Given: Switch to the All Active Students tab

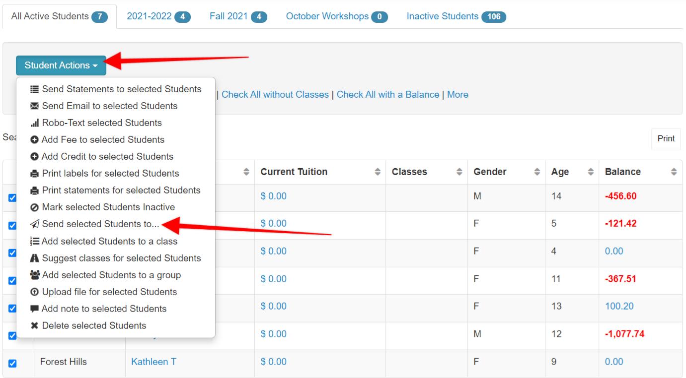Looking at the screenshot, I should (60, 16).
